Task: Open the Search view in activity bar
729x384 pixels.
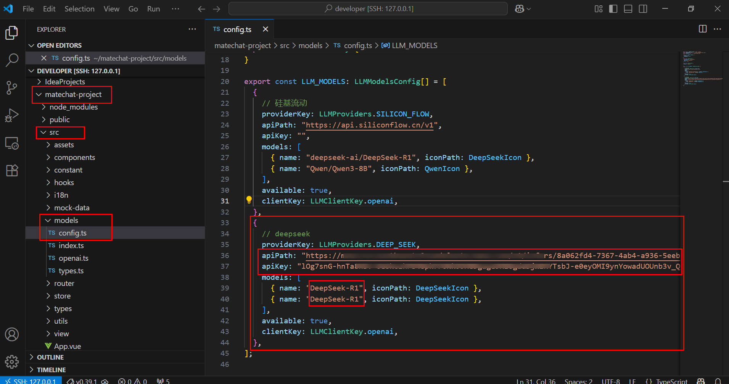Action: coord(12,60)
